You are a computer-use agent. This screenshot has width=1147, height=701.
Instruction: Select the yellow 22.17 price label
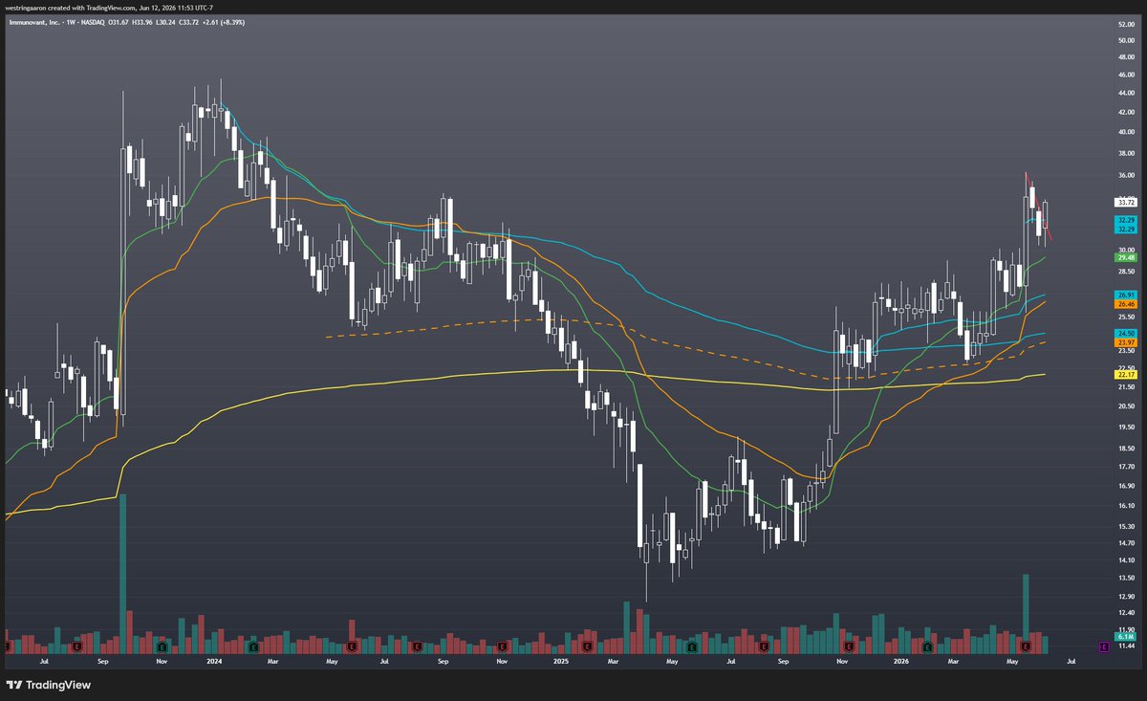(x=1125, y=375)
